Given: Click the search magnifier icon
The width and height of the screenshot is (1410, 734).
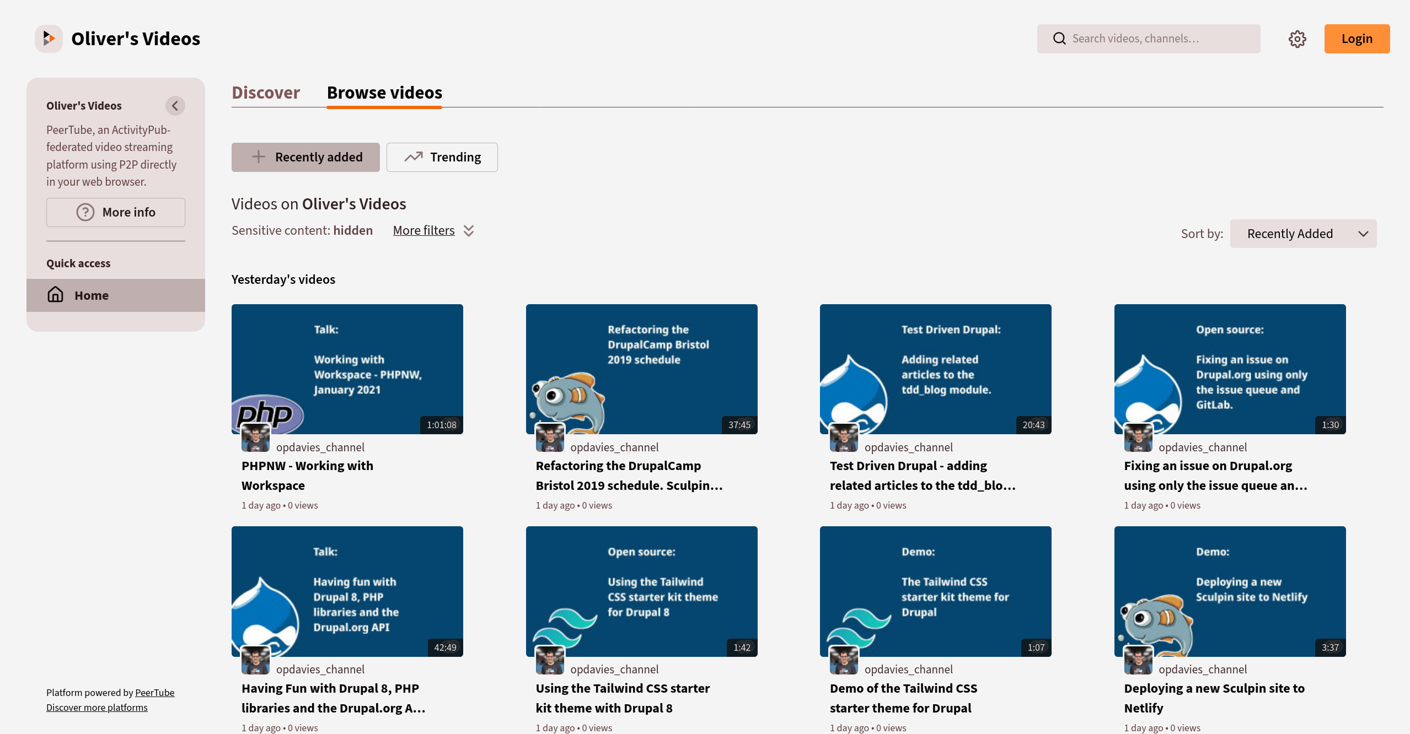Looking at the screenshot, I should click(1059, 39).
